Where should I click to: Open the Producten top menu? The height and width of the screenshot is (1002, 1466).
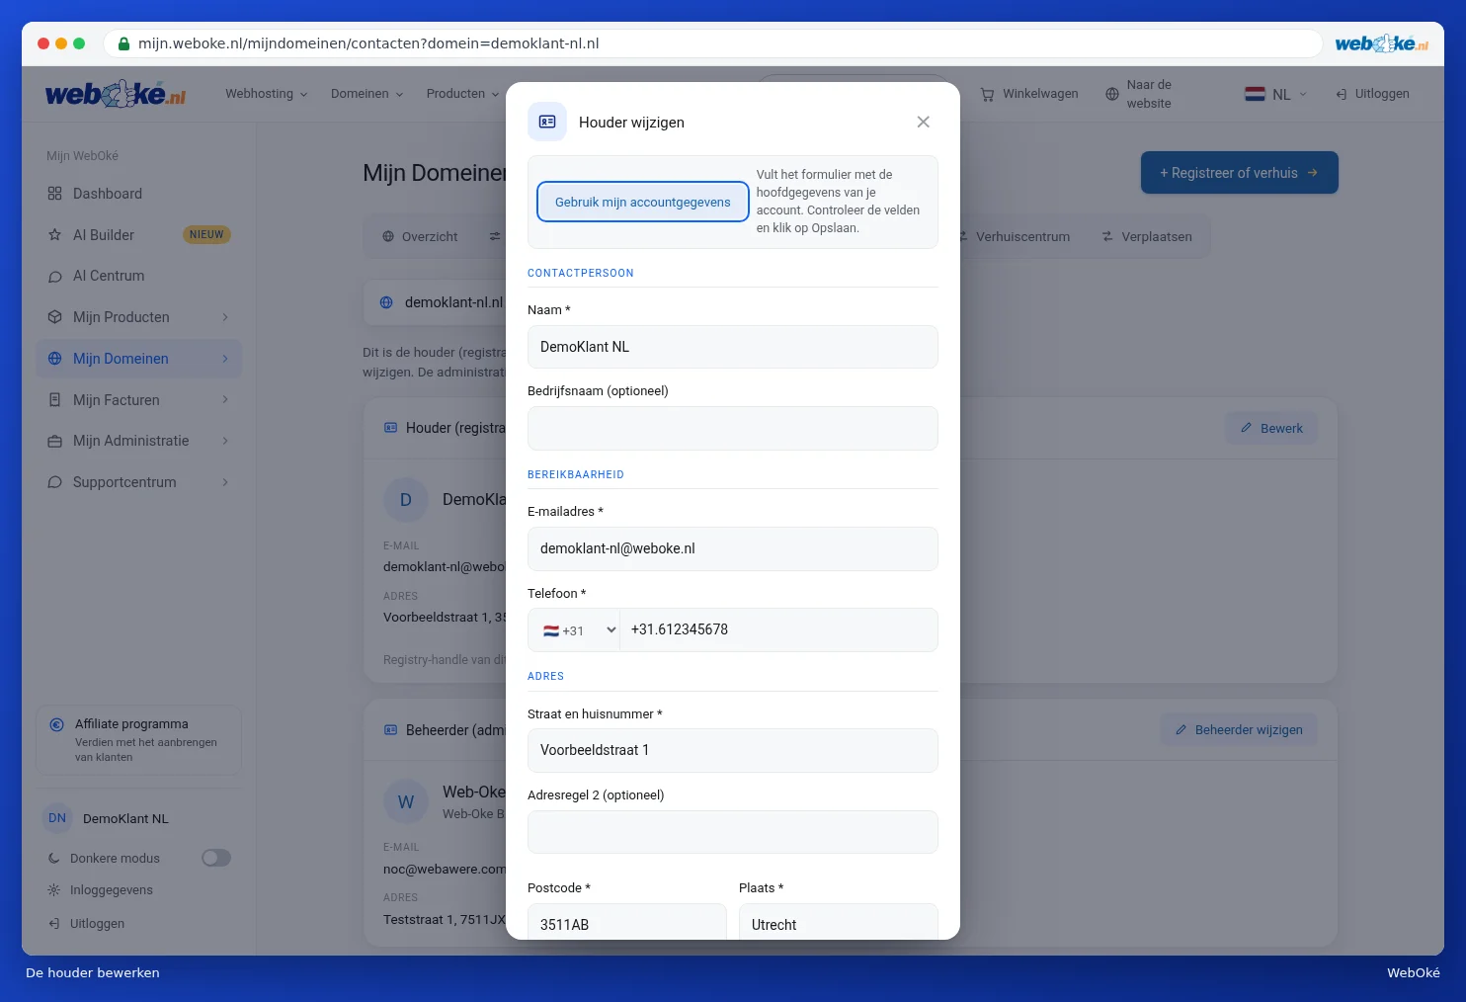[x=462, y=94]
